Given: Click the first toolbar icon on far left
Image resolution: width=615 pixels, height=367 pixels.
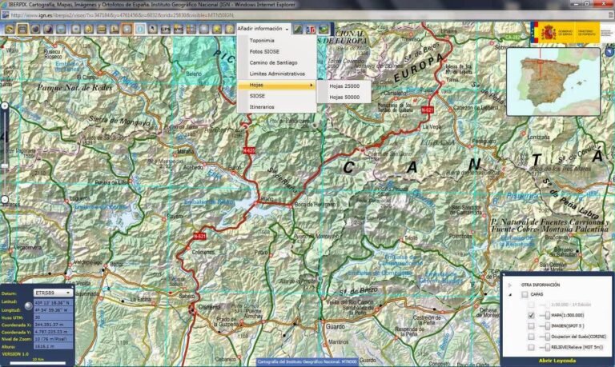Looking at the screenshot, I should pyautogui.click(x=9, y=29).
